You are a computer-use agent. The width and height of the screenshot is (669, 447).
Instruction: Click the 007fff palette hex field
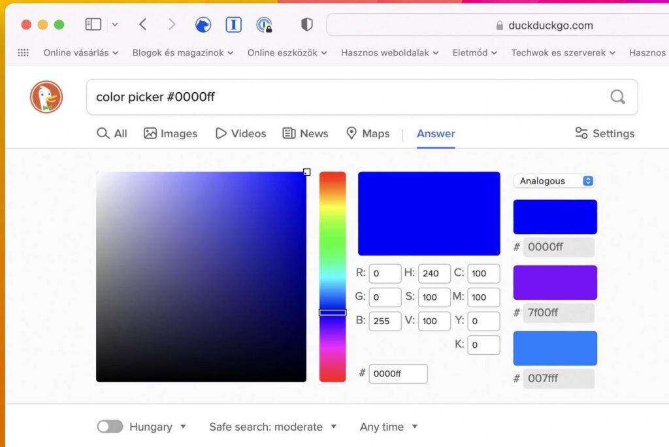coord(559,378)
